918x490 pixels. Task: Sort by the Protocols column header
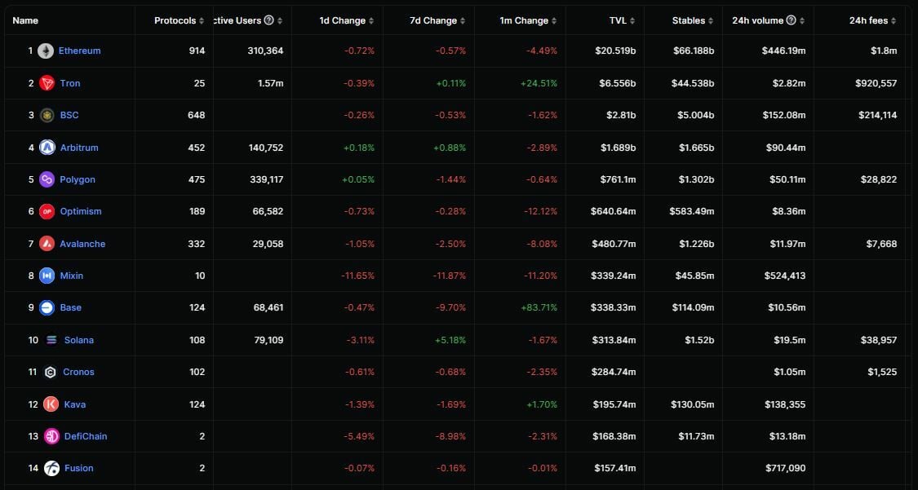click(180, 20)
